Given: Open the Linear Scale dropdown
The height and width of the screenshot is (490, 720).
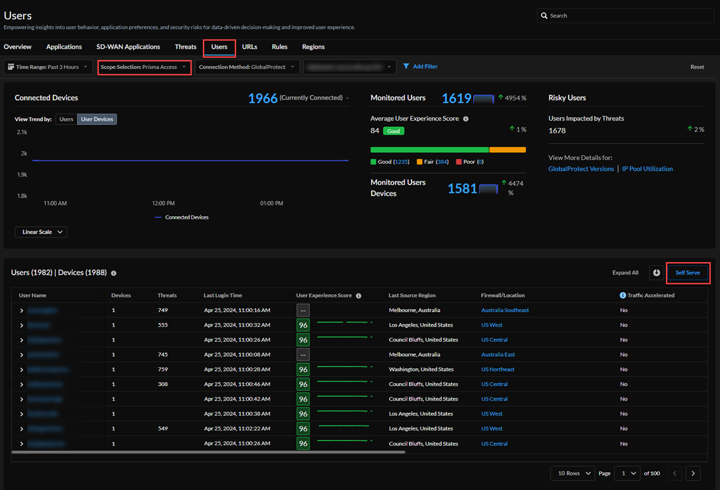Looking at the screenshot, I should pyautogui.click(x=41, y=232).
